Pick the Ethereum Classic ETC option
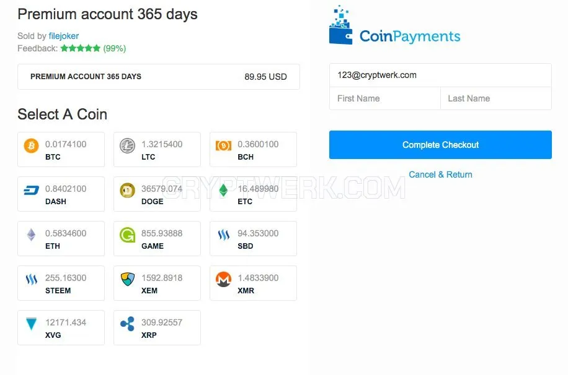 pos(253,194)
